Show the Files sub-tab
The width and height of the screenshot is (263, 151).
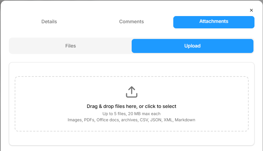click(71, 46)
